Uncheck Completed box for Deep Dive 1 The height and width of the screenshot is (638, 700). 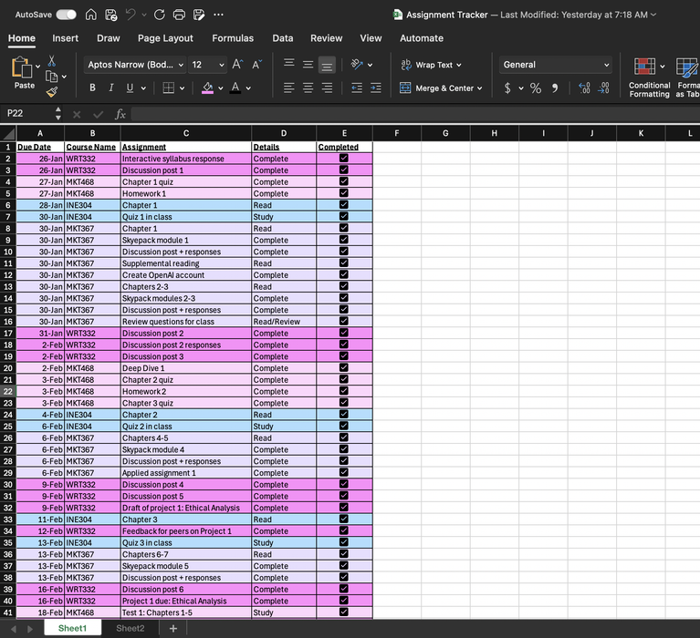click(344, 367)
